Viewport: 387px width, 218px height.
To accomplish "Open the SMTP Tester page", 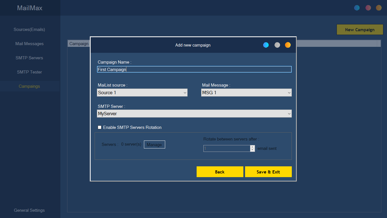I will click(x=29, y=72).
